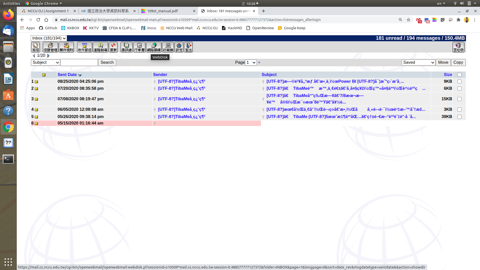
Task: Go to Chrome home page icon
Action: [46, 20]
